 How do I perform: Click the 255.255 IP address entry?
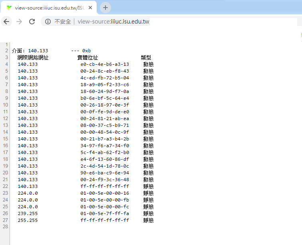pyautogui.click(x=28, y=220)
